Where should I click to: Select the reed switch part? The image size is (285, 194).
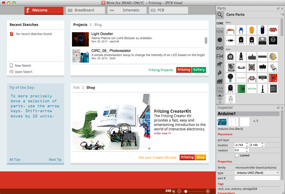pyautogui.click(x=252, y=89)
